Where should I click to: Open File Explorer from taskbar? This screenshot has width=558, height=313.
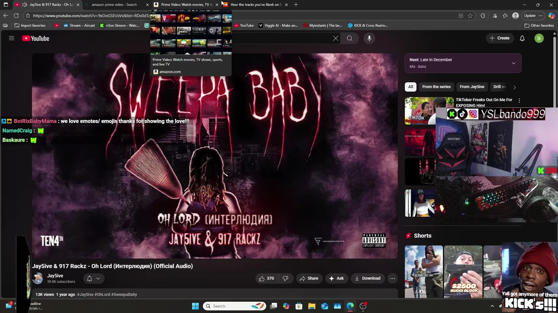(312, 306)
